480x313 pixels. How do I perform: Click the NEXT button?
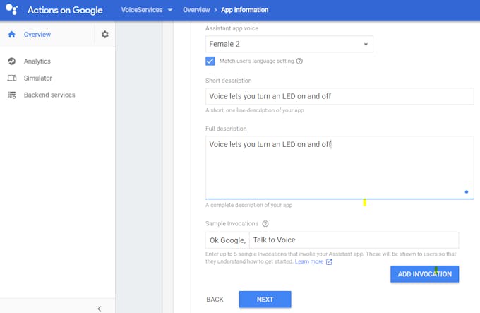[265, 299]
